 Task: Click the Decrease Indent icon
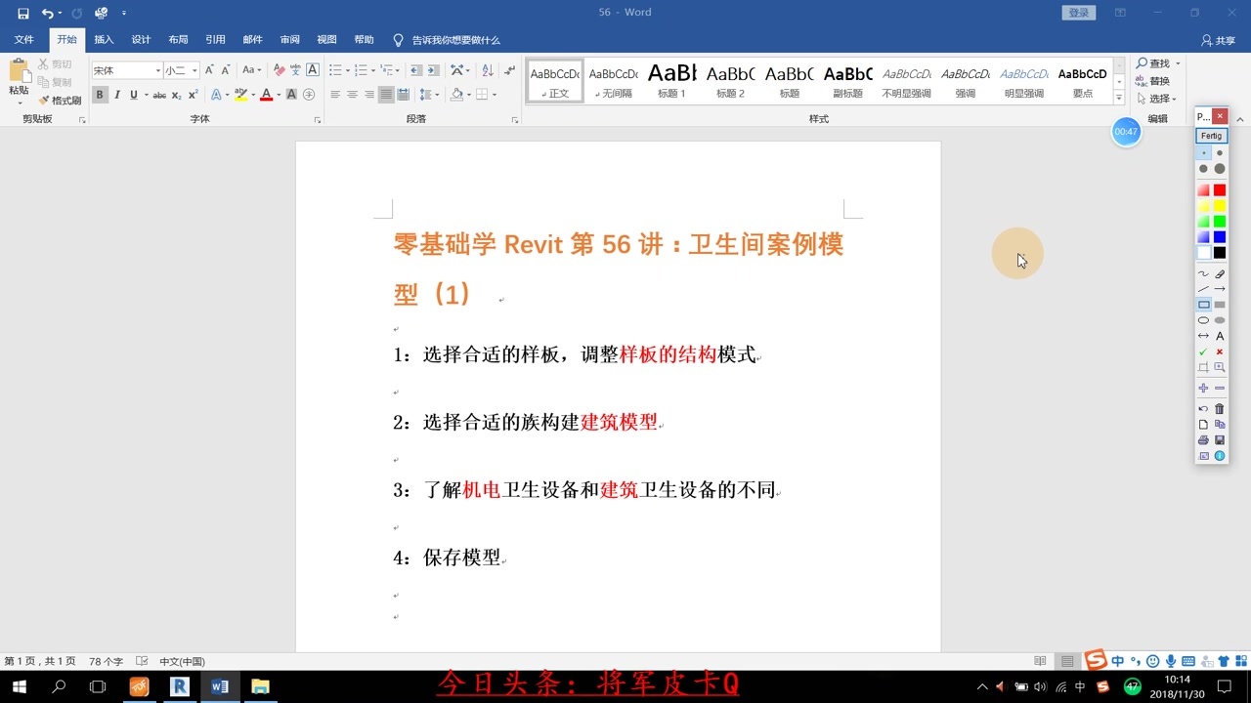(417, 70)
